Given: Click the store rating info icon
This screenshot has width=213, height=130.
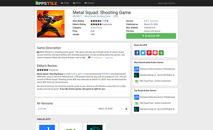Looking at the screenshot, I should 108,21.
